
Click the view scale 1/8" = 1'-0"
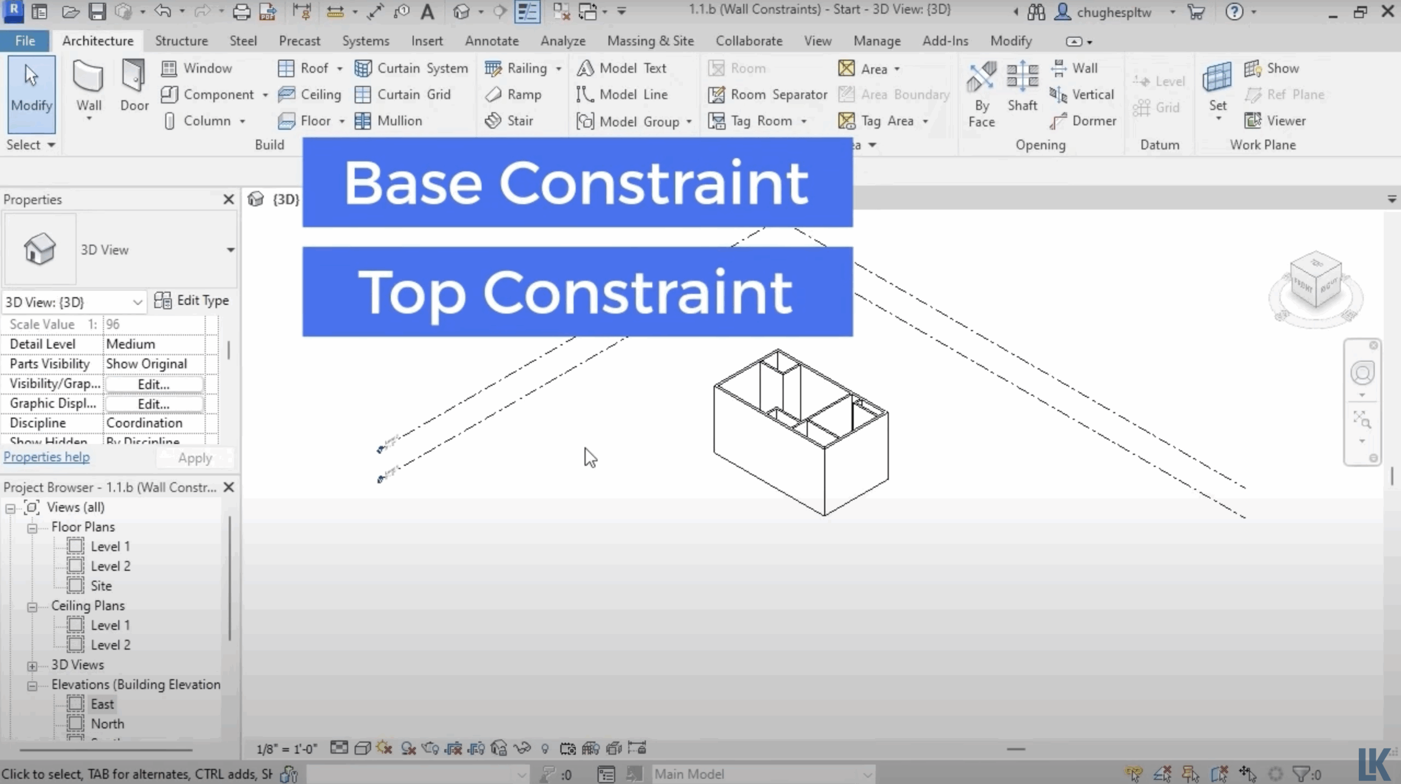287,748
